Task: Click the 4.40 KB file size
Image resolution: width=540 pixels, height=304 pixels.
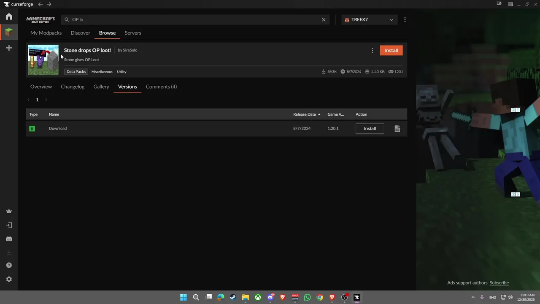Action: 375,72
